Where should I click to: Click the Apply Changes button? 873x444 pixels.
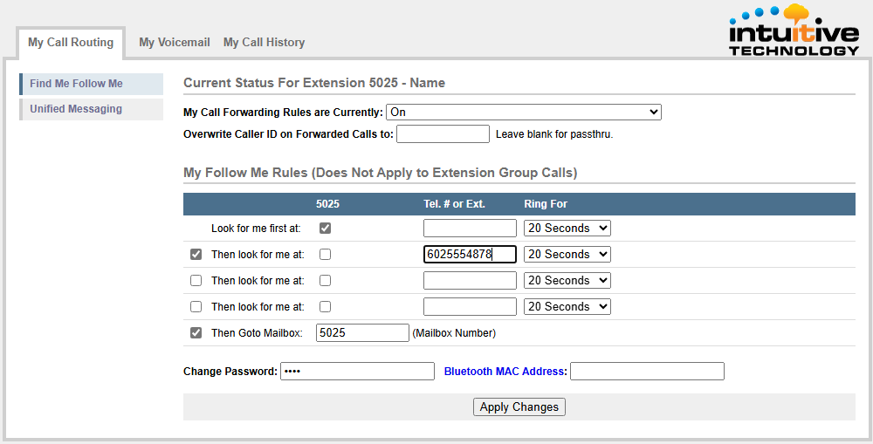(x=519, y=406)
